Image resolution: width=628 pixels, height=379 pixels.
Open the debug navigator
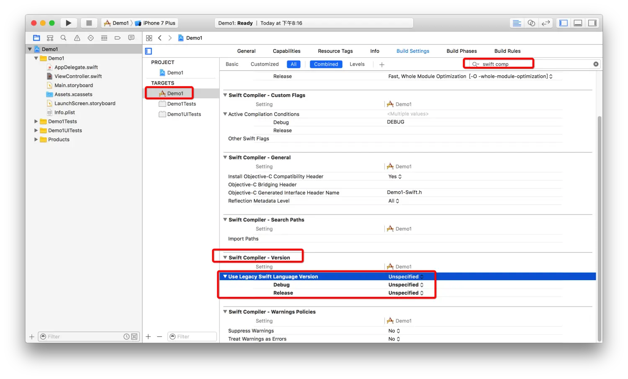tap(104, 38)
